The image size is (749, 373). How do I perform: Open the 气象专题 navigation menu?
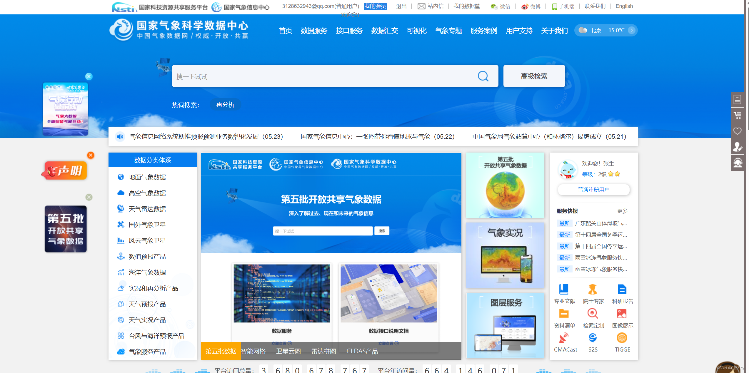coord(448,31)
